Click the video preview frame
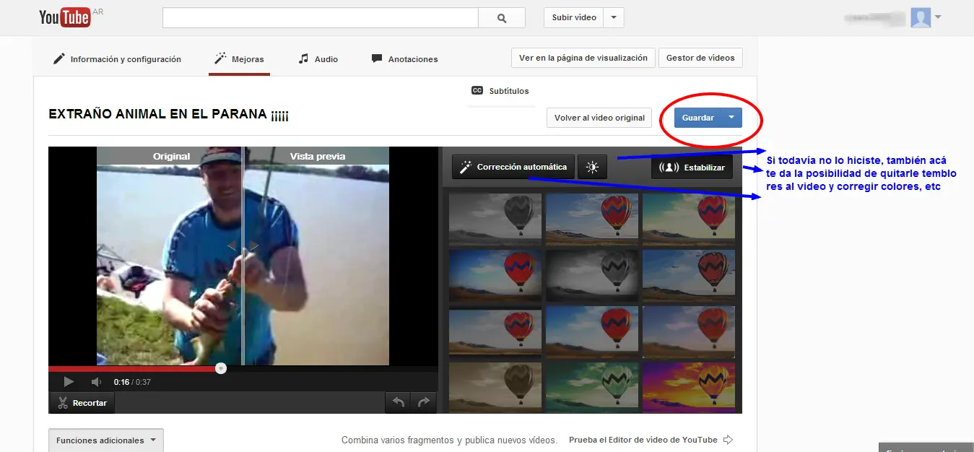This screenshot has height=452, width=974. (x=243, y=256)
